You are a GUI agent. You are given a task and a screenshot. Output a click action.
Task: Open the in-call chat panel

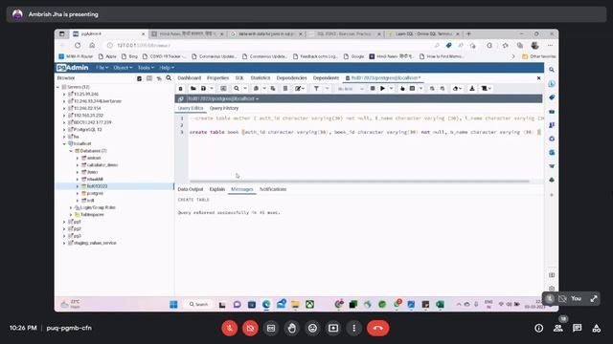click(577, 329)
